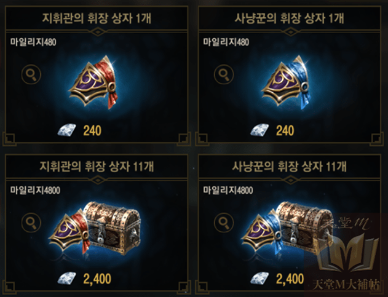Click the diamond icon beside the right 240 price
This screenshot has height=297, width=388.
click(259, 130)
